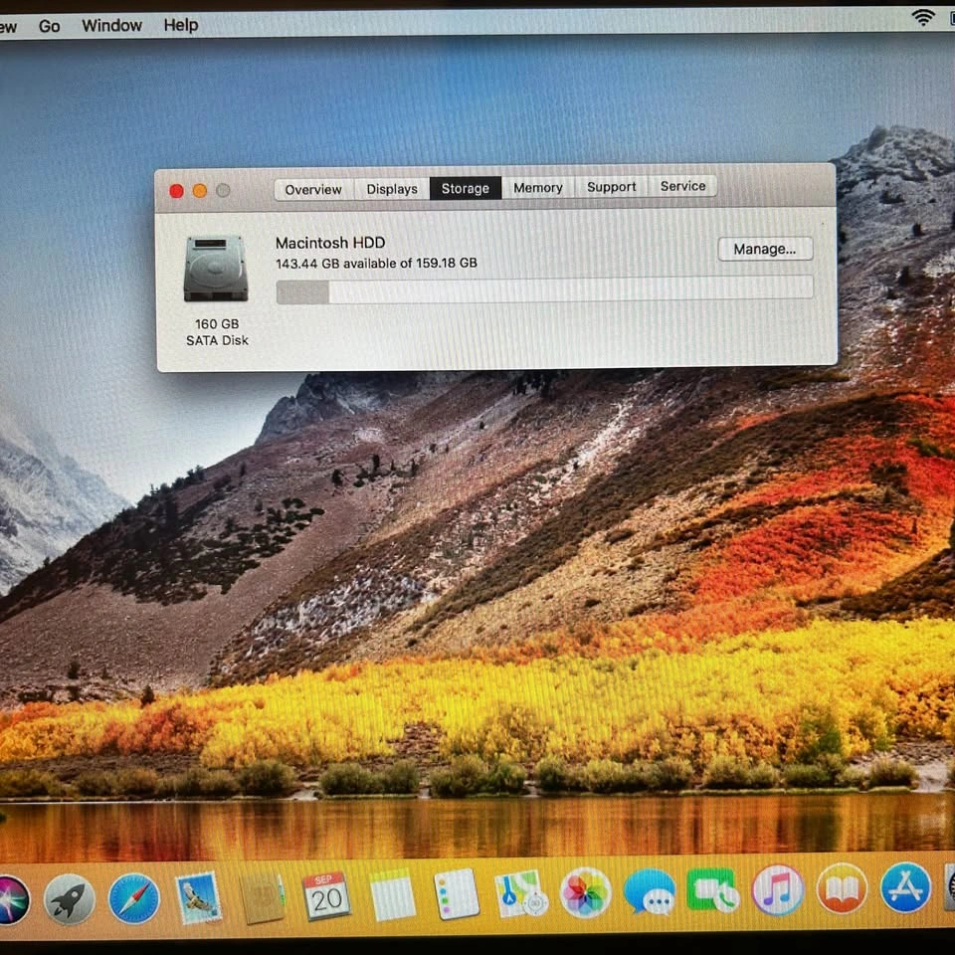Open the Help menu
This screenshot has width=955, height=955.
181,24
